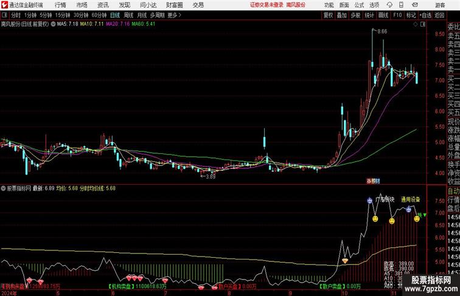Select the 日线 daily period
This screenshot has height=296, width=460.
(x=115, y=15)
